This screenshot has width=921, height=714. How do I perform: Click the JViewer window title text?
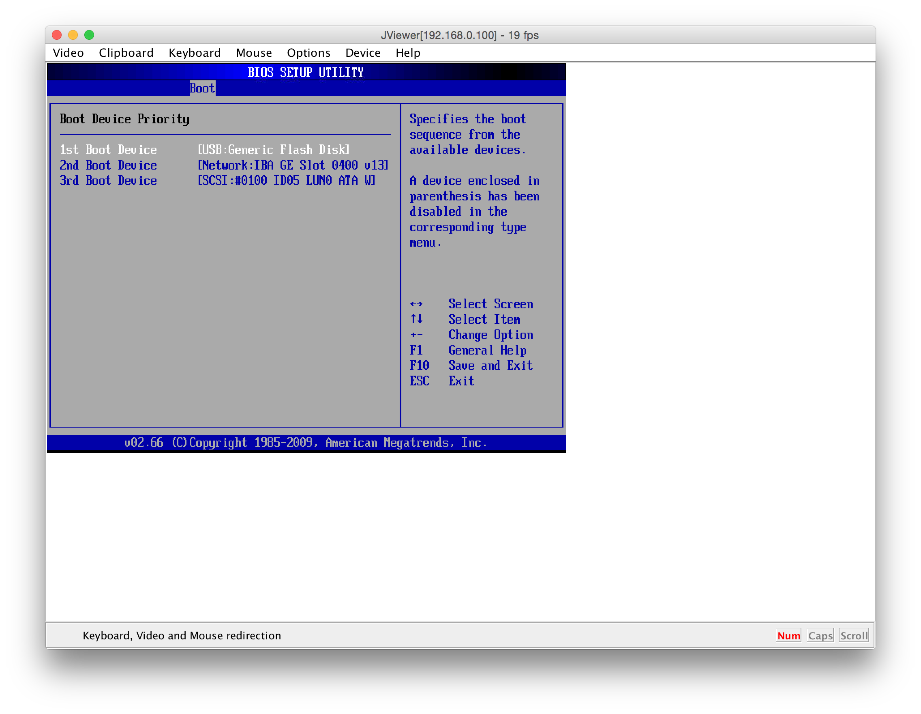[460, 35]
